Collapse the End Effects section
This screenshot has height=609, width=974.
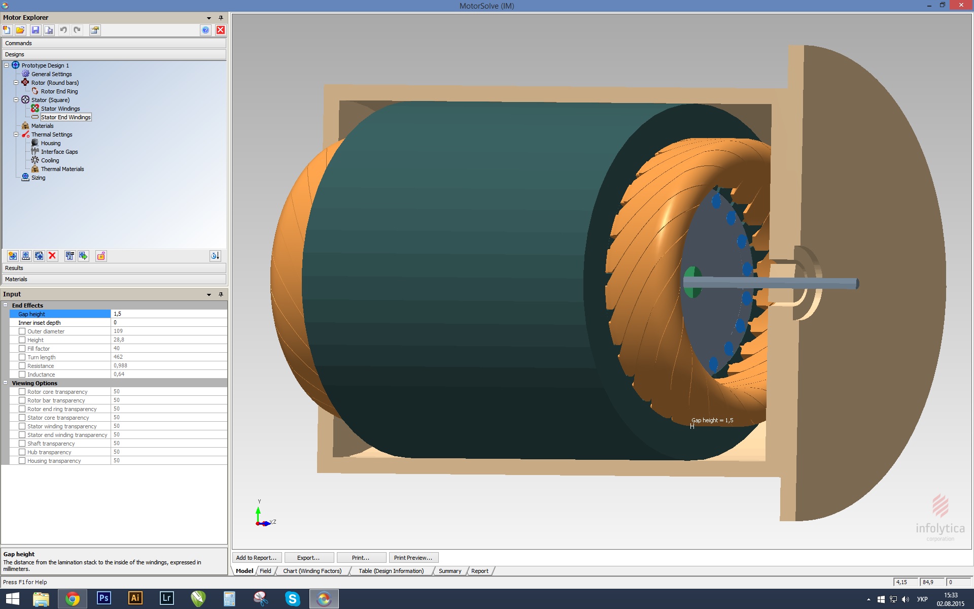(6, 305)
